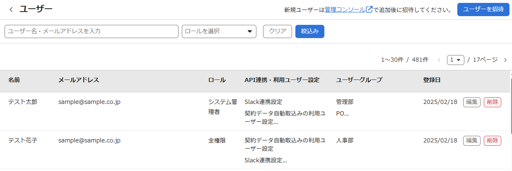Viewport: 512px width, 171px height.
Task: Click the ロール column header
Action: pos(217,80)
